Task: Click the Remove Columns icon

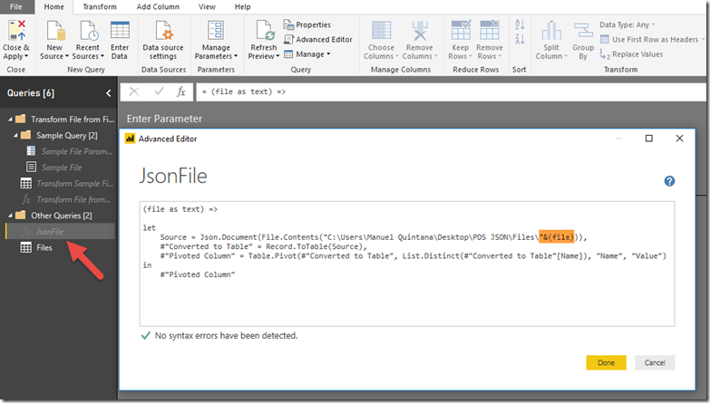Action: coord(420,31)
